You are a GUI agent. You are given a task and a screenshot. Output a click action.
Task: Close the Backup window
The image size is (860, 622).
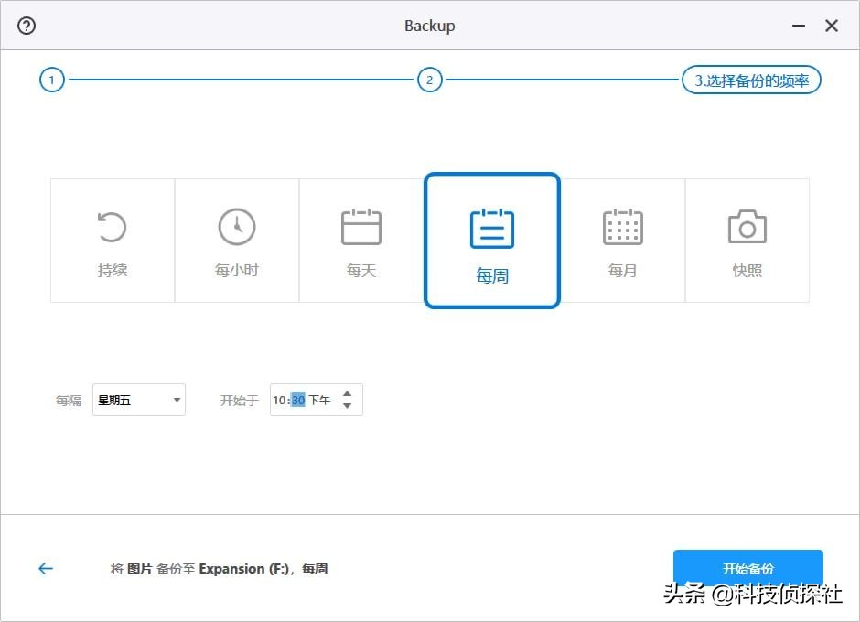pos(832,26)
